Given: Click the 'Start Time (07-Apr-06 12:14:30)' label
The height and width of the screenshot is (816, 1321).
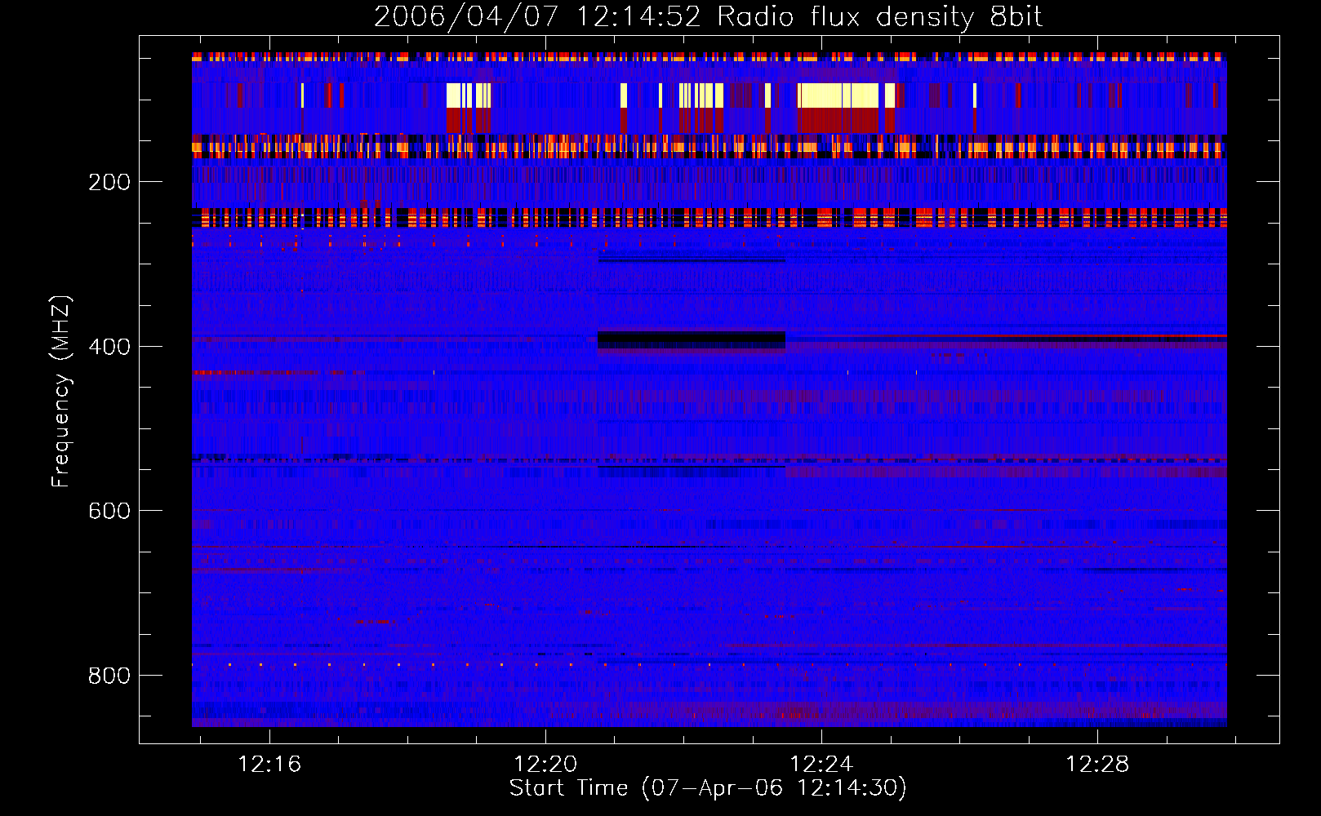Looking at the screenshot, I should (x=708, y=788).
